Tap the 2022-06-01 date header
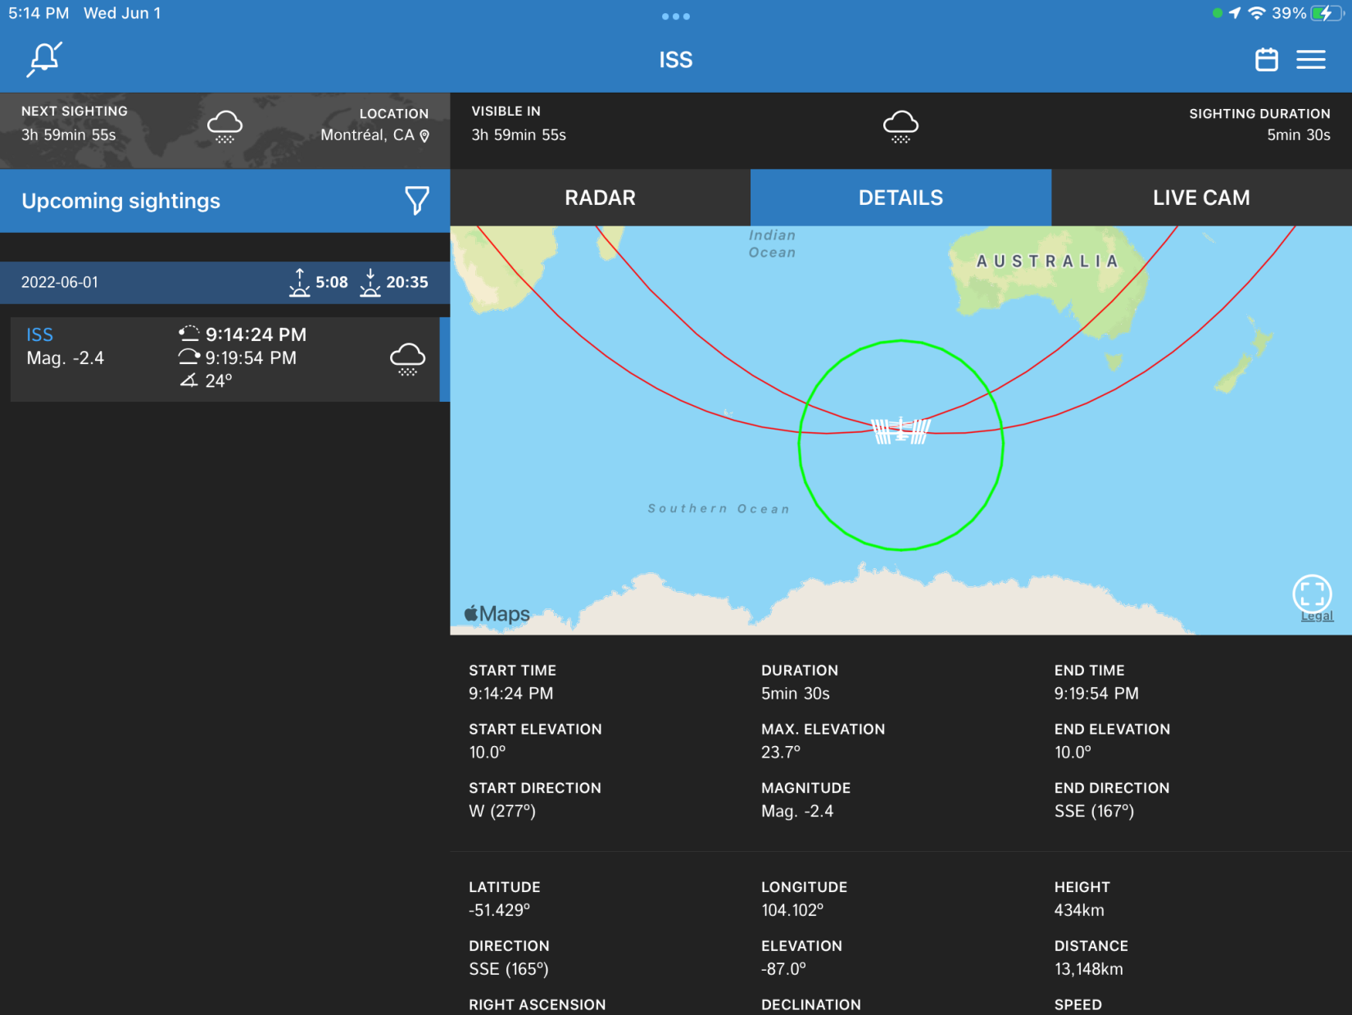The image size is (1352, 1015). tap(60, 282)
